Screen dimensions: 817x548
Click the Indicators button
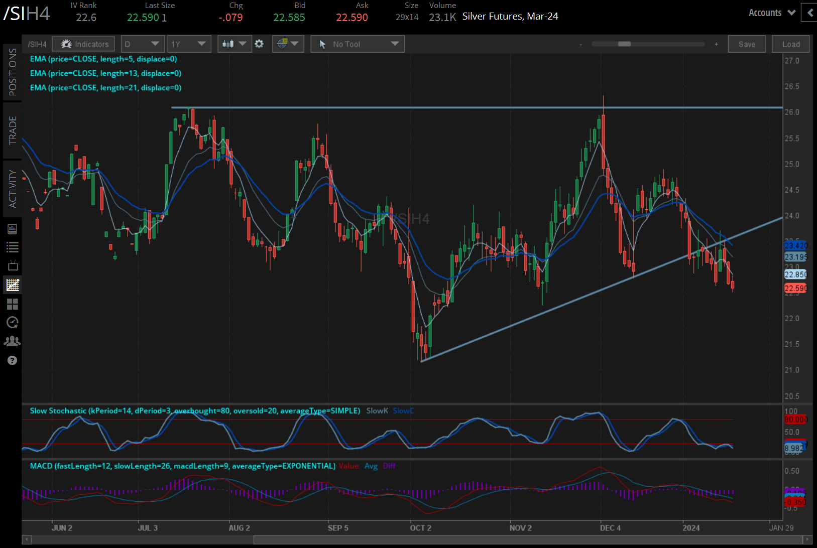click(84, 44)
